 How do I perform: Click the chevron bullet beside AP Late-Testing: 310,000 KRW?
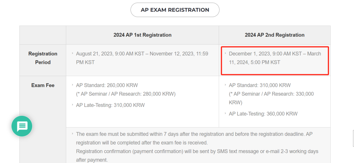pos(72,105)
